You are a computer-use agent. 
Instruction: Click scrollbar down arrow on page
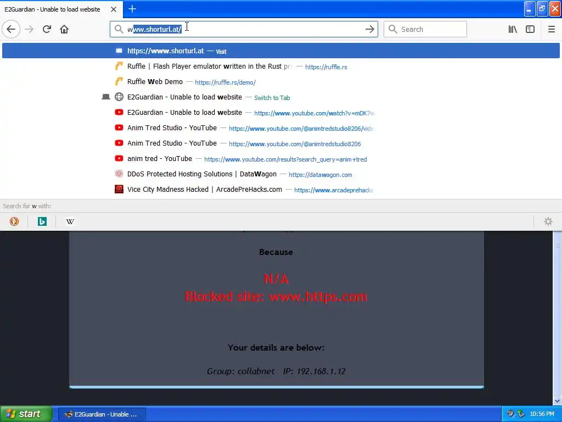click(557, 400)
